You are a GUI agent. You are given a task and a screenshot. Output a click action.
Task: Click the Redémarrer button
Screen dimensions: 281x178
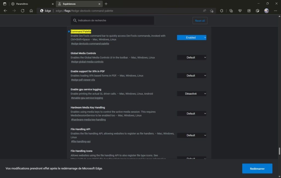(x=257, y=168)
